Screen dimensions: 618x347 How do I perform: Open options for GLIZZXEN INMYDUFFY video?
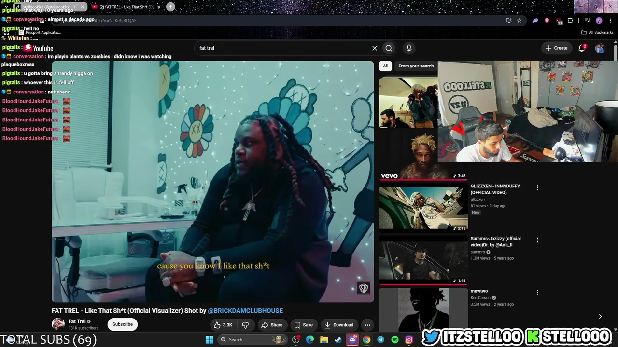pyautogui.click(x=537, y=187)
